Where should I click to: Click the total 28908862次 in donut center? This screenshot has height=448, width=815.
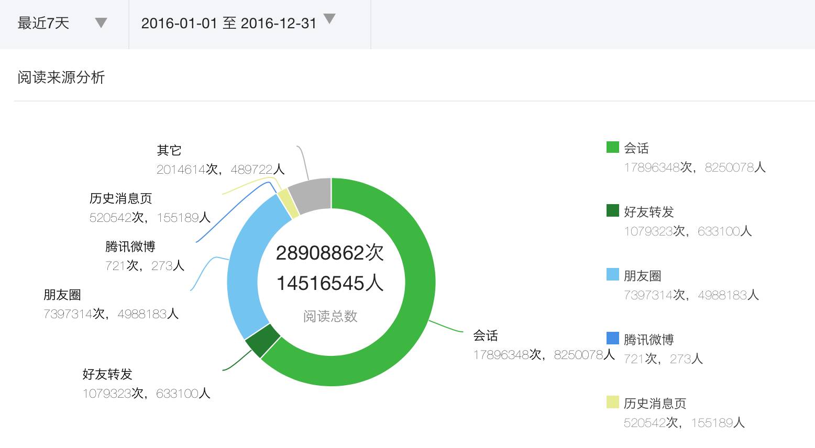click(330, 253)
